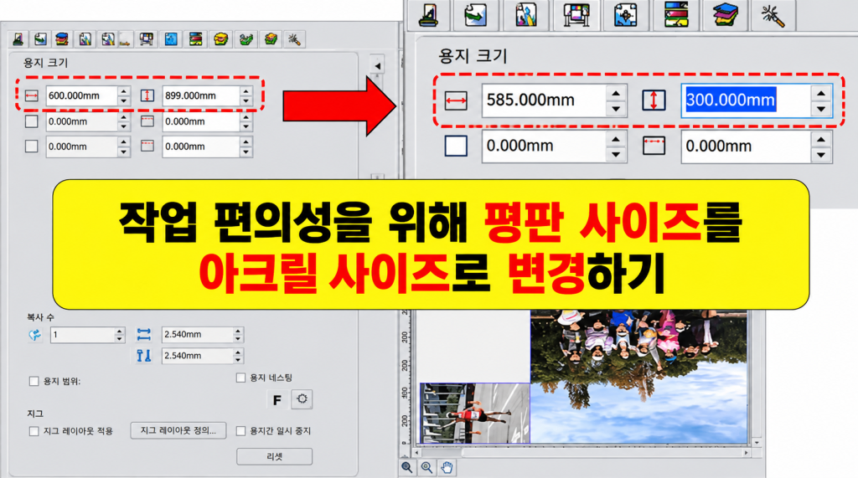This screenshot has height=478, width=858.
Task: Decrease the 899.000mm height with its down arrow
Action: tap(246, 100)
